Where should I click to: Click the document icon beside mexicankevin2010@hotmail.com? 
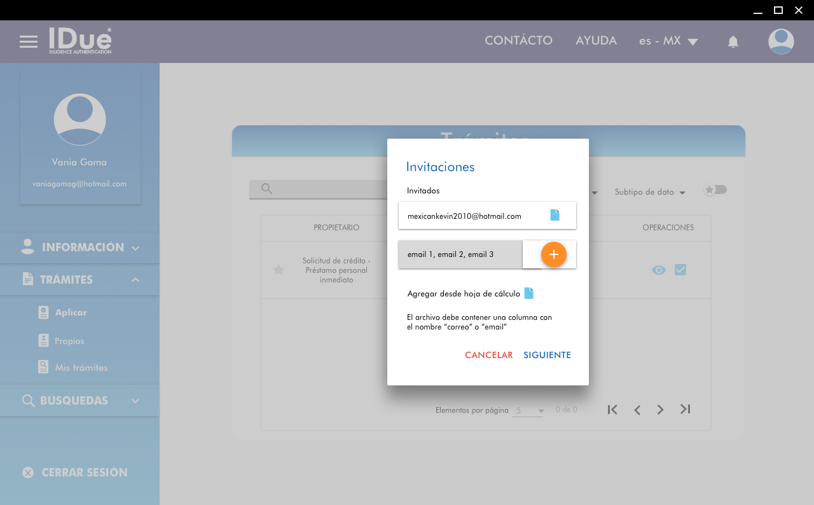555,216
